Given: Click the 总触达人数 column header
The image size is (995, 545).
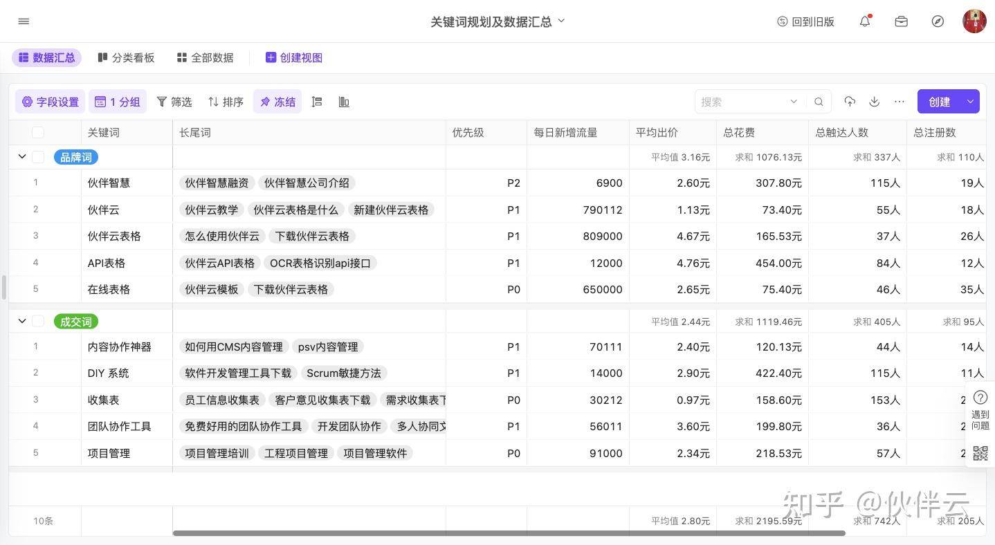Looking at the screenshot, I should (857, 132).
